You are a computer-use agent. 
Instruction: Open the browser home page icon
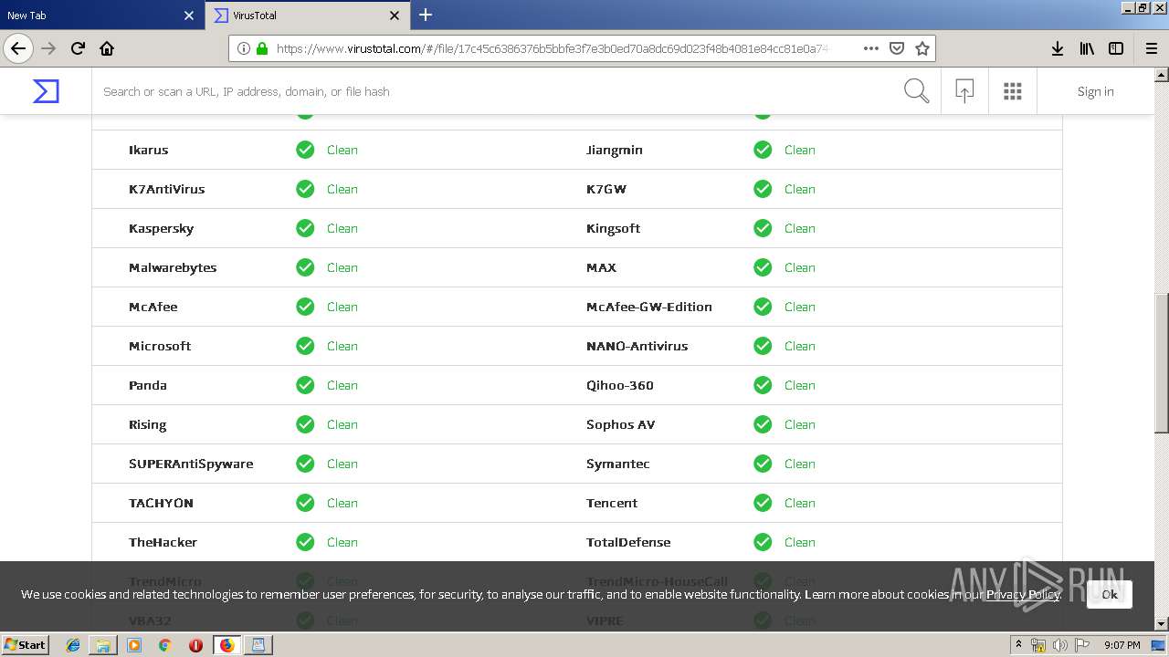point(107,48)
